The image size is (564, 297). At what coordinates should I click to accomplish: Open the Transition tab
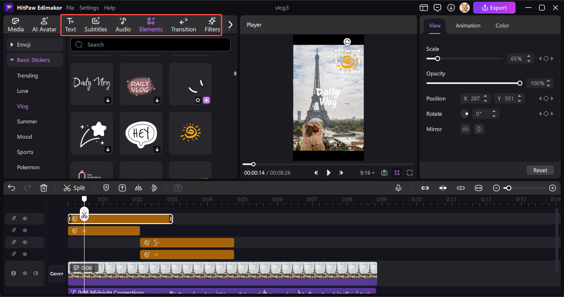tap(183, 25)
